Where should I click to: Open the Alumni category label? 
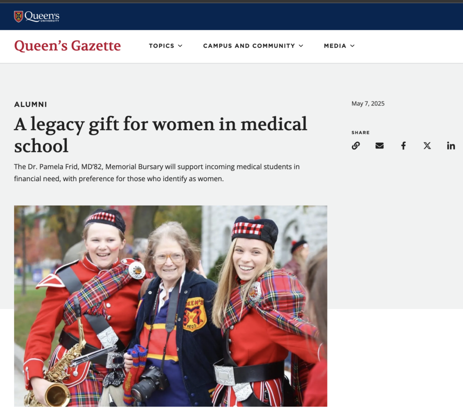tap(30, 105)
